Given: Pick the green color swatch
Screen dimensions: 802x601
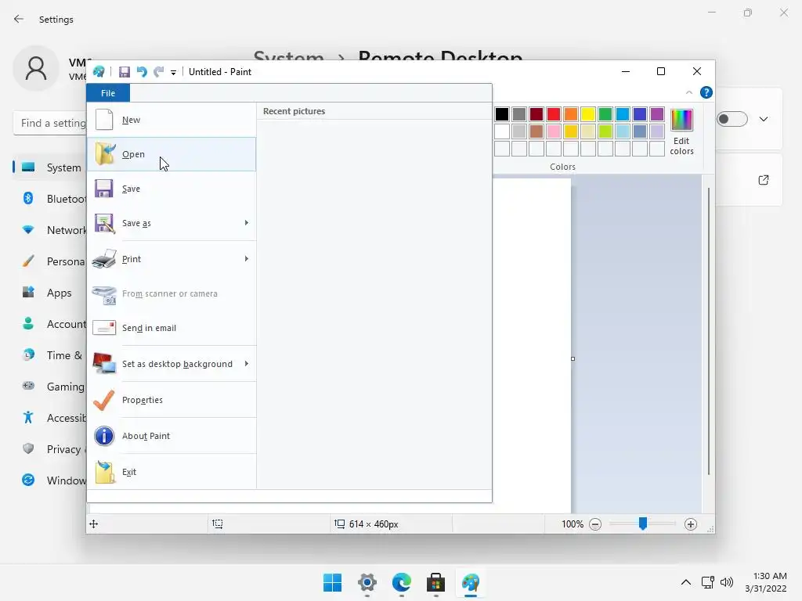Looking at the screenshot, I should 605,114.
